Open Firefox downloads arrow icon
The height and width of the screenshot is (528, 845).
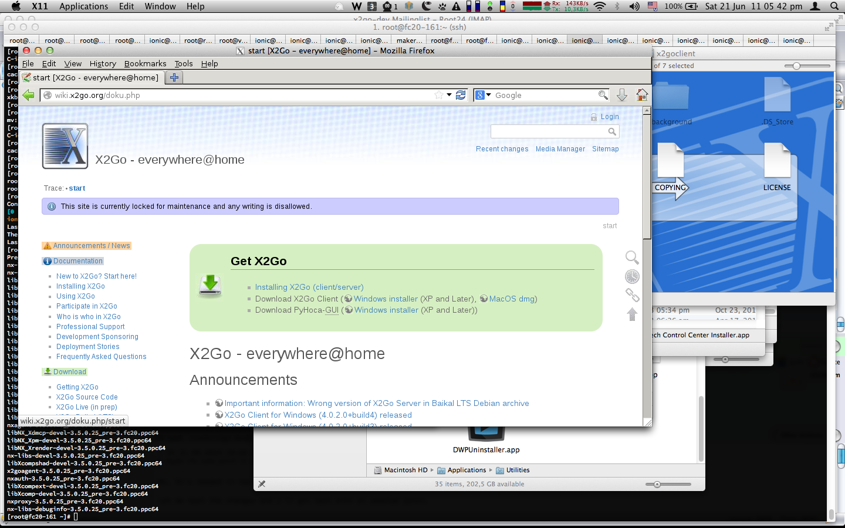click(622, 95)
